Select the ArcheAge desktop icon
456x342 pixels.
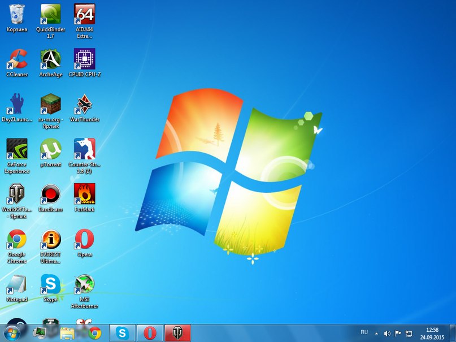point(51,59)
